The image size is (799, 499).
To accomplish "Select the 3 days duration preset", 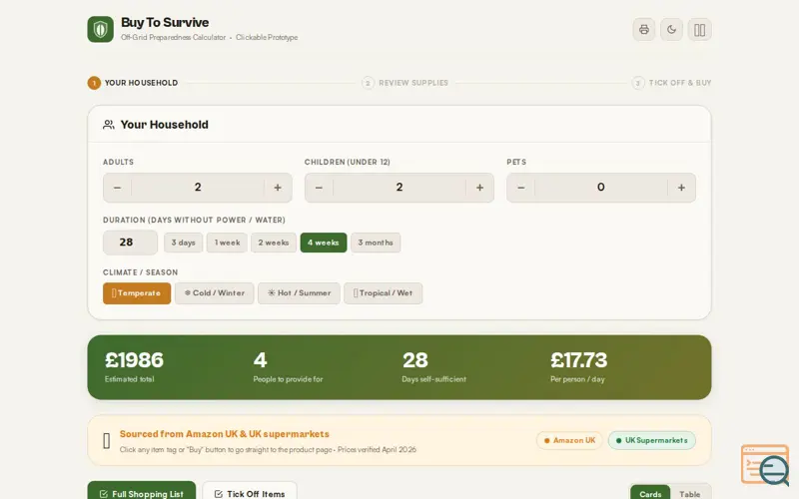I will click(184, 243).
